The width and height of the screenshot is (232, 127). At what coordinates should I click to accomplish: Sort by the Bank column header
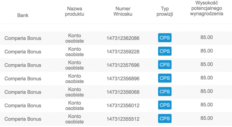click(23, 15)
